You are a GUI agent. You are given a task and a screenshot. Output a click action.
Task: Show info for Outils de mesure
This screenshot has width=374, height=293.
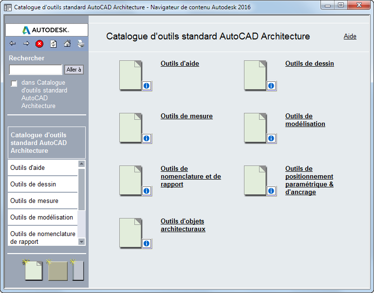click(x=147, y=138)
